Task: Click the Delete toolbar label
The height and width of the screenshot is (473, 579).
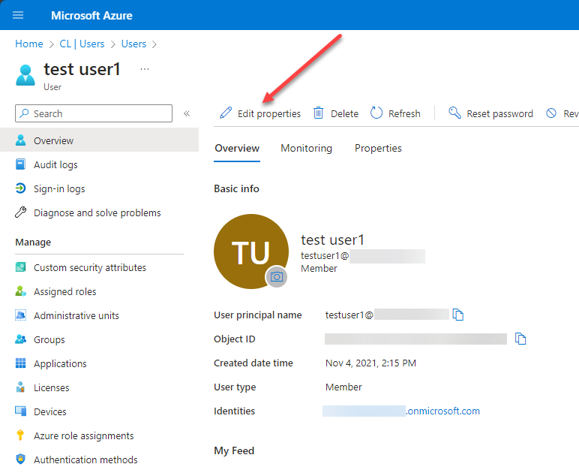Action: point(344,114)
